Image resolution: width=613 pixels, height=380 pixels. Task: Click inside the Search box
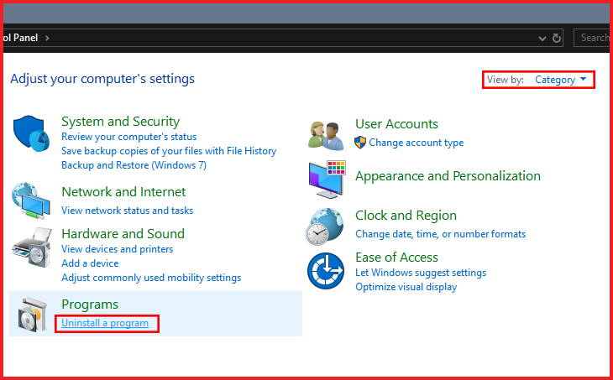coord(591,38)
